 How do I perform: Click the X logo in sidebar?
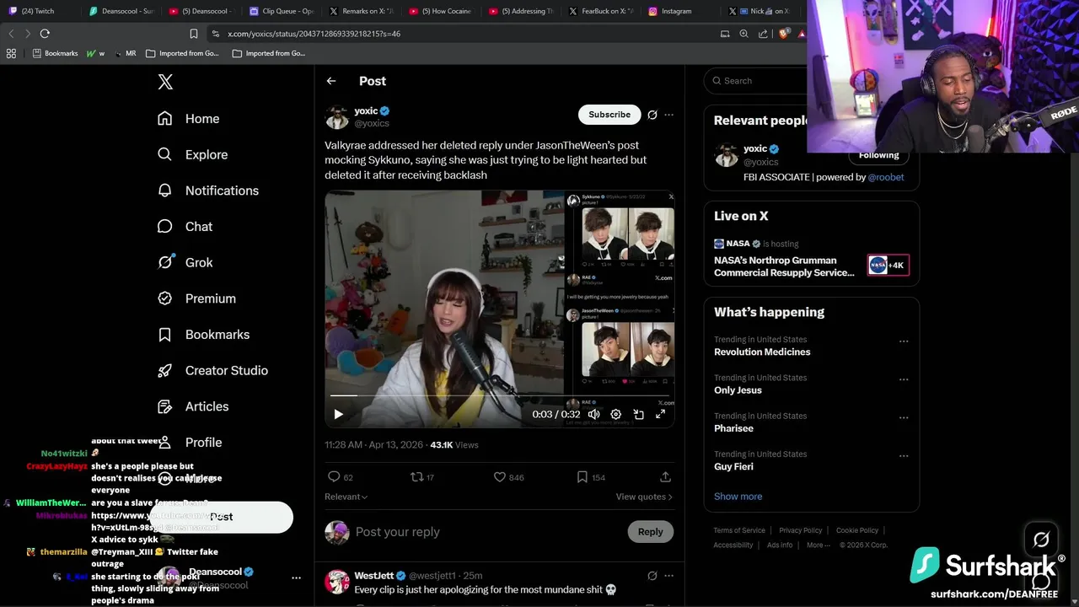tap(165, 82)
